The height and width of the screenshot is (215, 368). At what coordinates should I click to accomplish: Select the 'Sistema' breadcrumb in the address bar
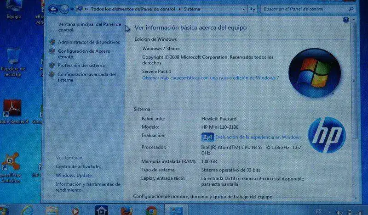[x=192, y=9]
